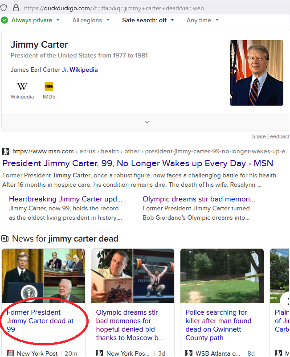
Task: Open the Wikipedia W icon link
Action: click(x=22, y=86)
